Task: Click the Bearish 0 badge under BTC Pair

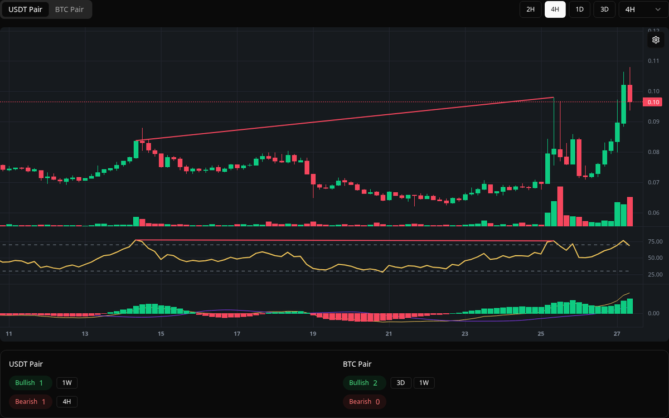Action: coord(364,401)
